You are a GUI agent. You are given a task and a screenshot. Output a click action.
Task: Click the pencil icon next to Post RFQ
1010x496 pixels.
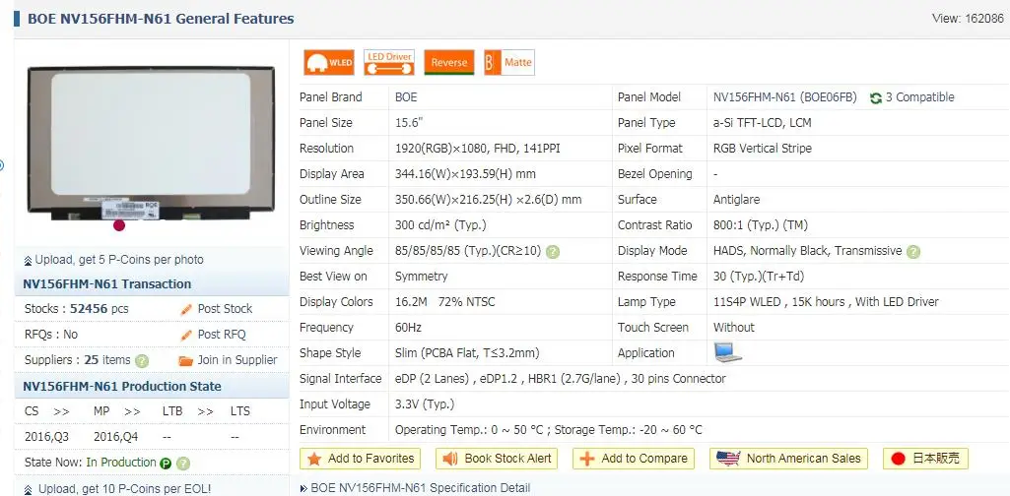pyautogui.click(x=186, y=336)
